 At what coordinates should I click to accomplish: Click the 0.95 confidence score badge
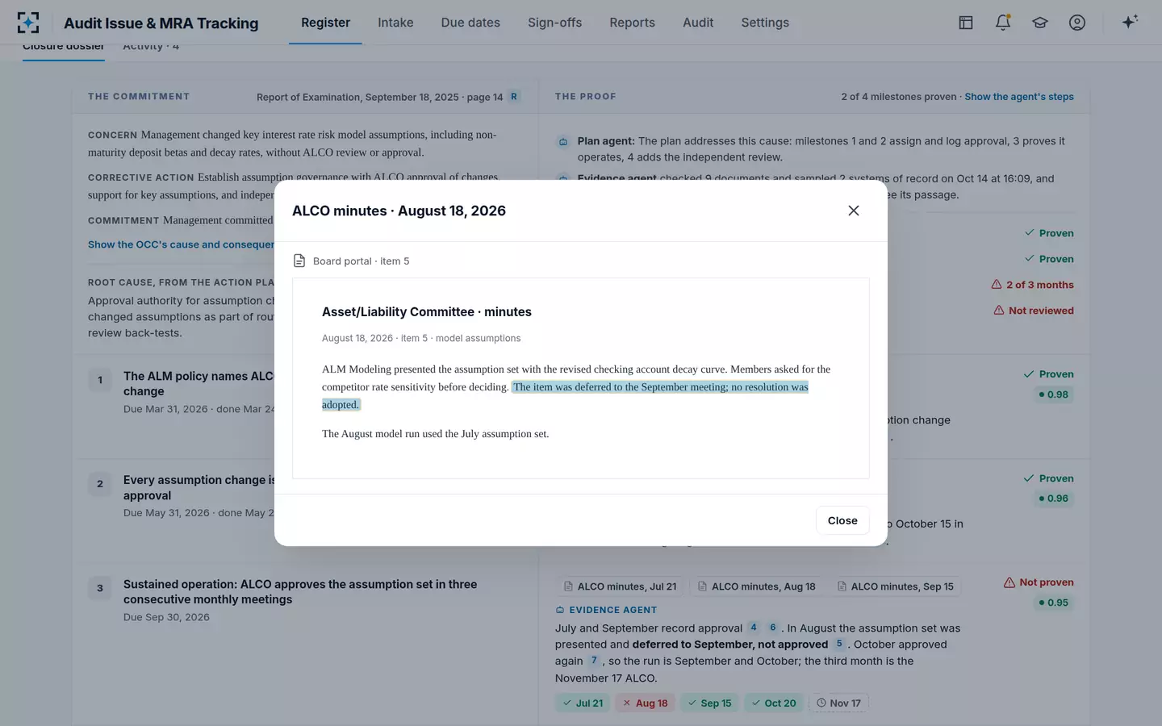tap(1053, 603)
